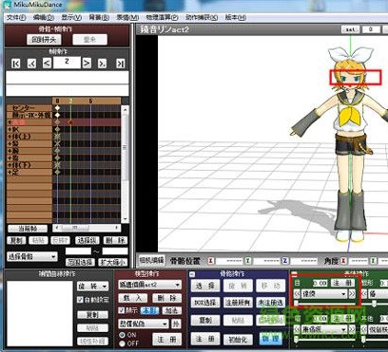This screenshot has height=352, width=388.
Task: Click the 范围选择 button
Action: [80, 262]
